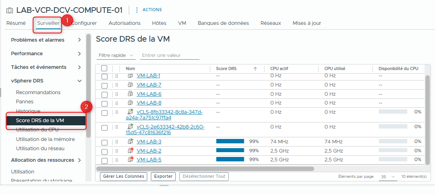Check the box for VM-LAB-1
The width and height of the screenshot is (435, 195).
(104, 77)
